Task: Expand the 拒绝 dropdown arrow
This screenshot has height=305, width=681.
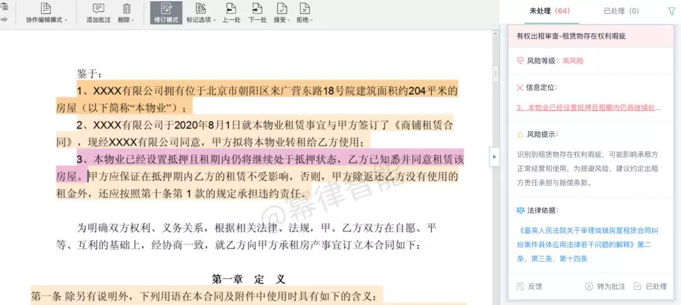Action: [x=311, y=20]
